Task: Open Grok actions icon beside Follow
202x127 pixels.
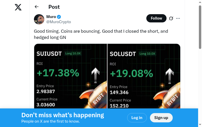Action: pyautogui.click(x=171, y=18)
